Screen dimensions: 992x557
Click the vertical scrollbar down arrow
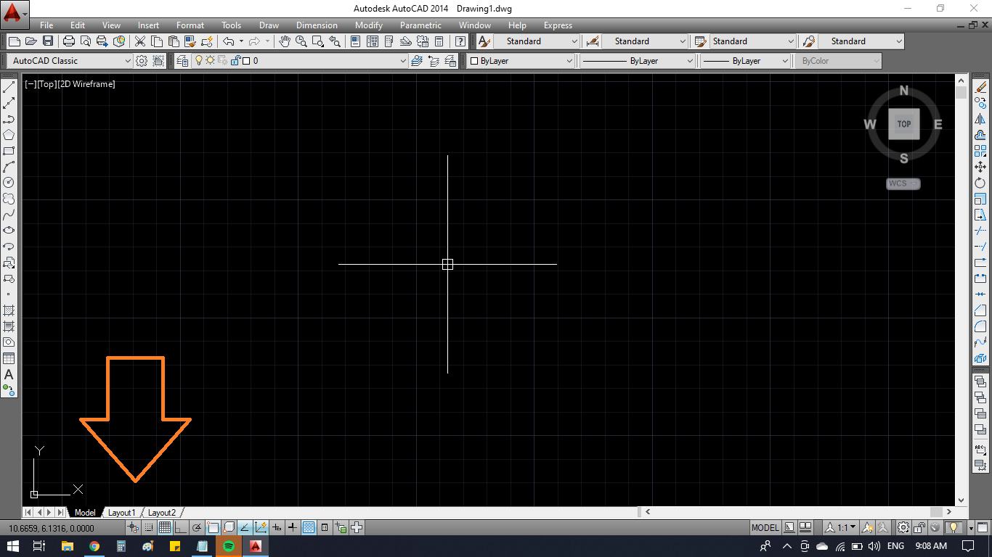[x=961, y=500]
